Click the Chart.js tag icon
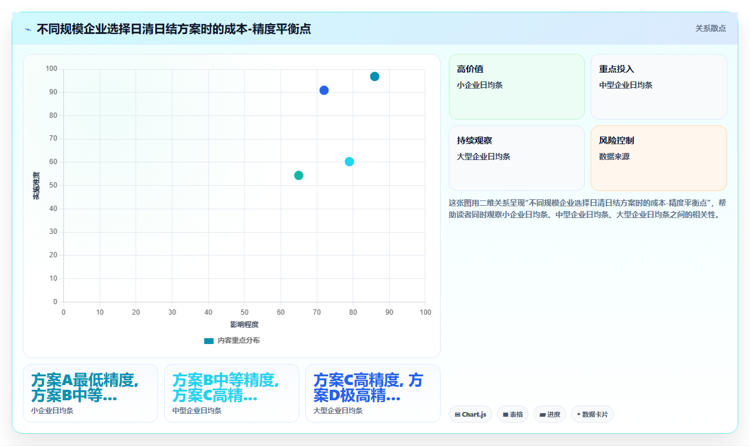 point(458,415)
